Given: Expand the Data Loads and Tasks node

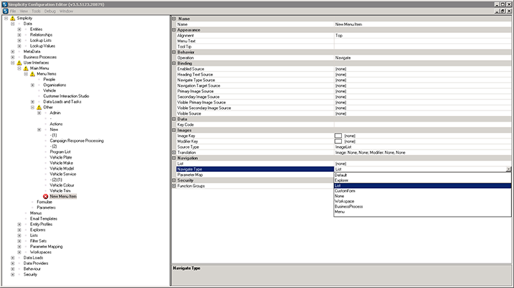Looking at the screenshot, I should pyautogui.click(x=32, y=102).
